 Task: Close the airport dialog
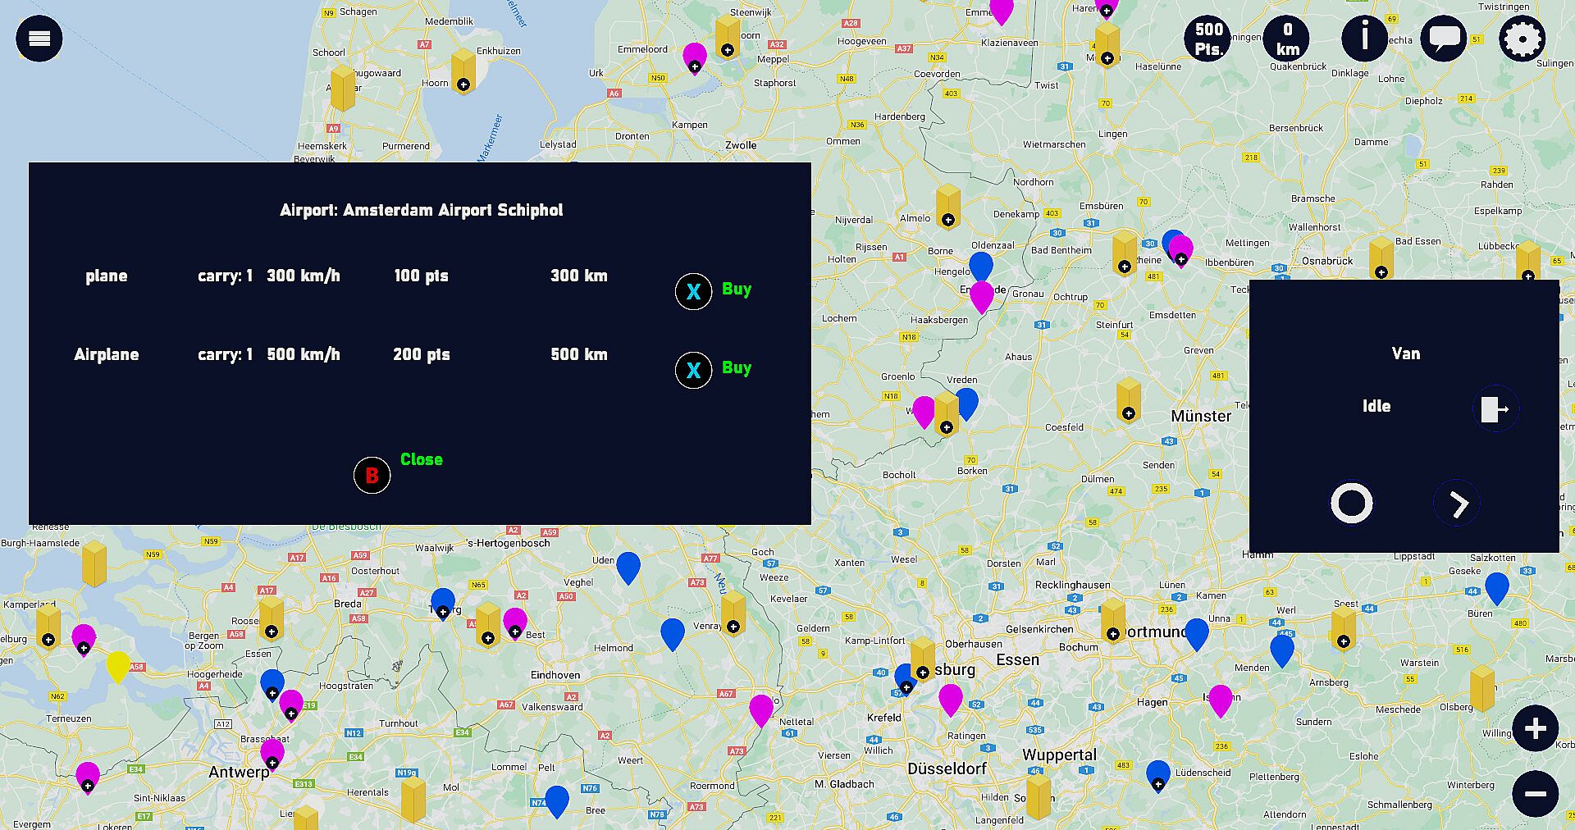coord(372,475)
